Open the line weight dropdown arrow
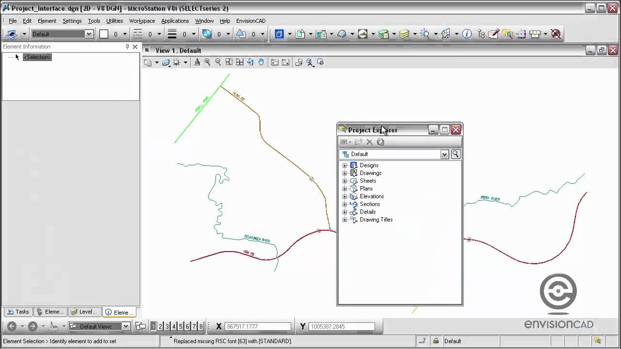 [194, 34]
